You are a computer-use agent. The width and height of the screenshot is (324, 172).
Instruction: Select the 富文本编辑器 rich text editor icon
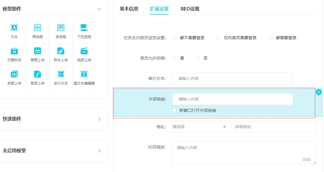tap(84, 74)
